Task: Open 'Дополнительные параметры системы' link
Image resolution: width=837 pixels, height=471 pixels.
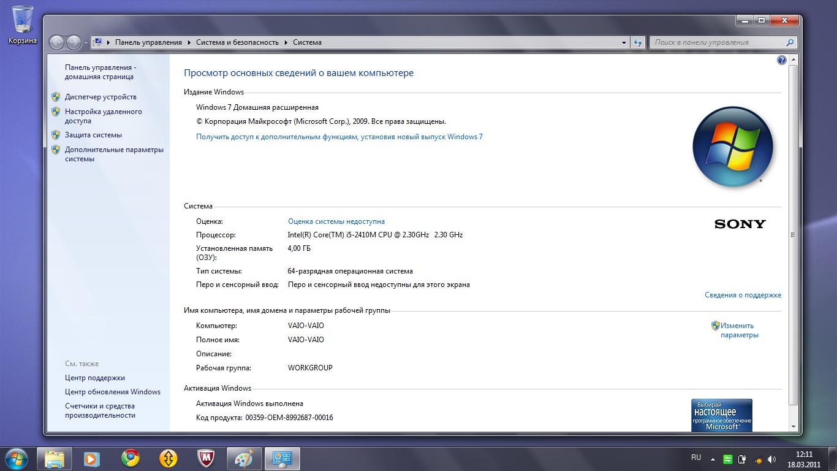Action: (114, 154)
